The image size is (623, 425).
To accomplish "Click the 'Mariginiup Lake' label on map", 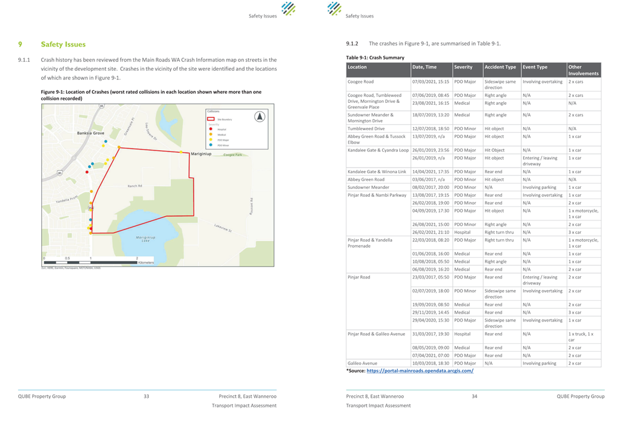I will [146, 239].
